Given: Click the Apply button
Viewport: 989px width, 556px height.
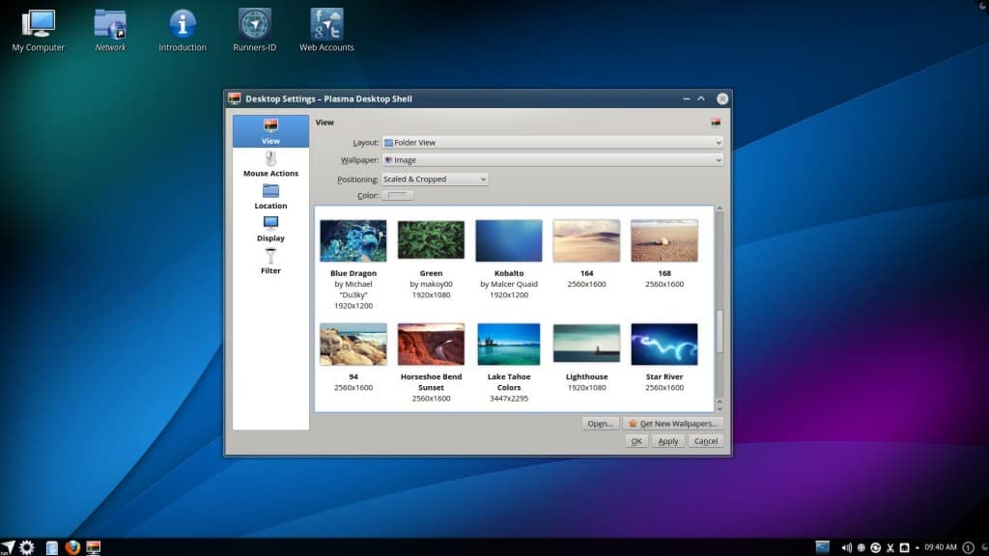Looking at the screenshot, I should point(667,441).
